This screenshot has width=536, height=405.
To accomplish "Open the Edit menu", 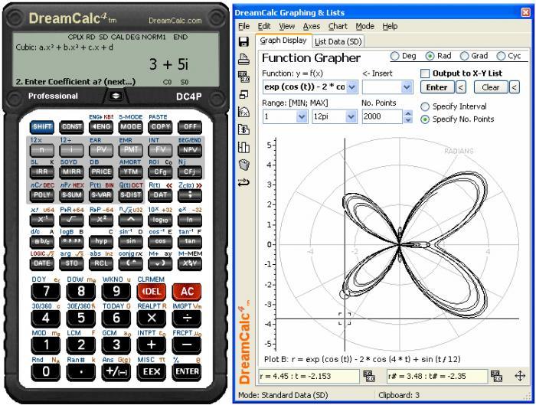I will coord(264,26).
